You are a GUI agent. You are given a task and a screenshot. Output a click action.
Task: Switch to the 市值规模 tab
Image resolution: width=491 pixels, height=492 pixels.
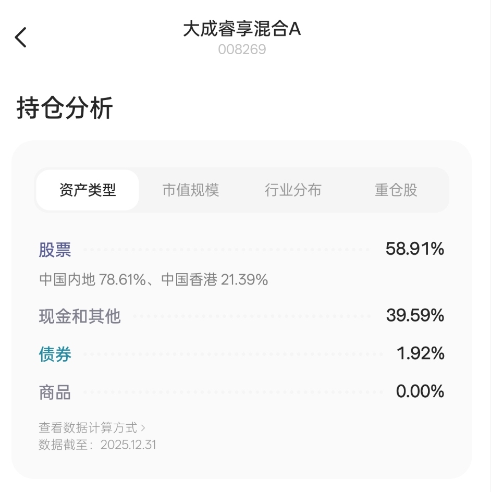(190, 190)
